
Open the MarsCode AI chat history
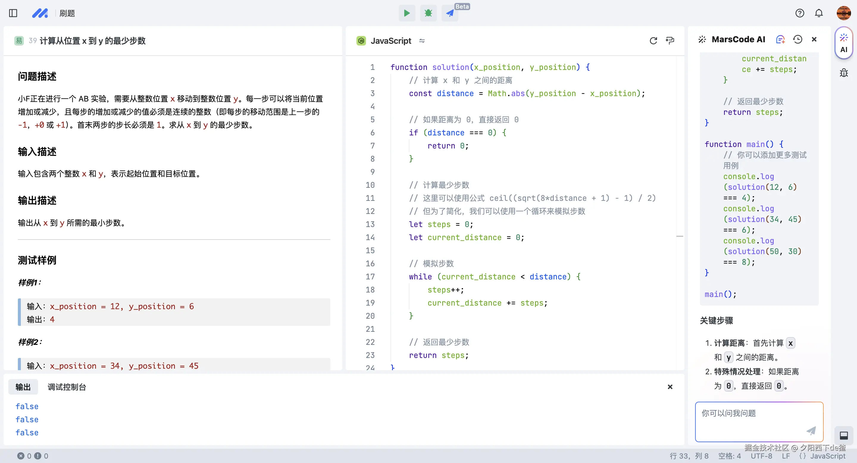tap(797, 40)
